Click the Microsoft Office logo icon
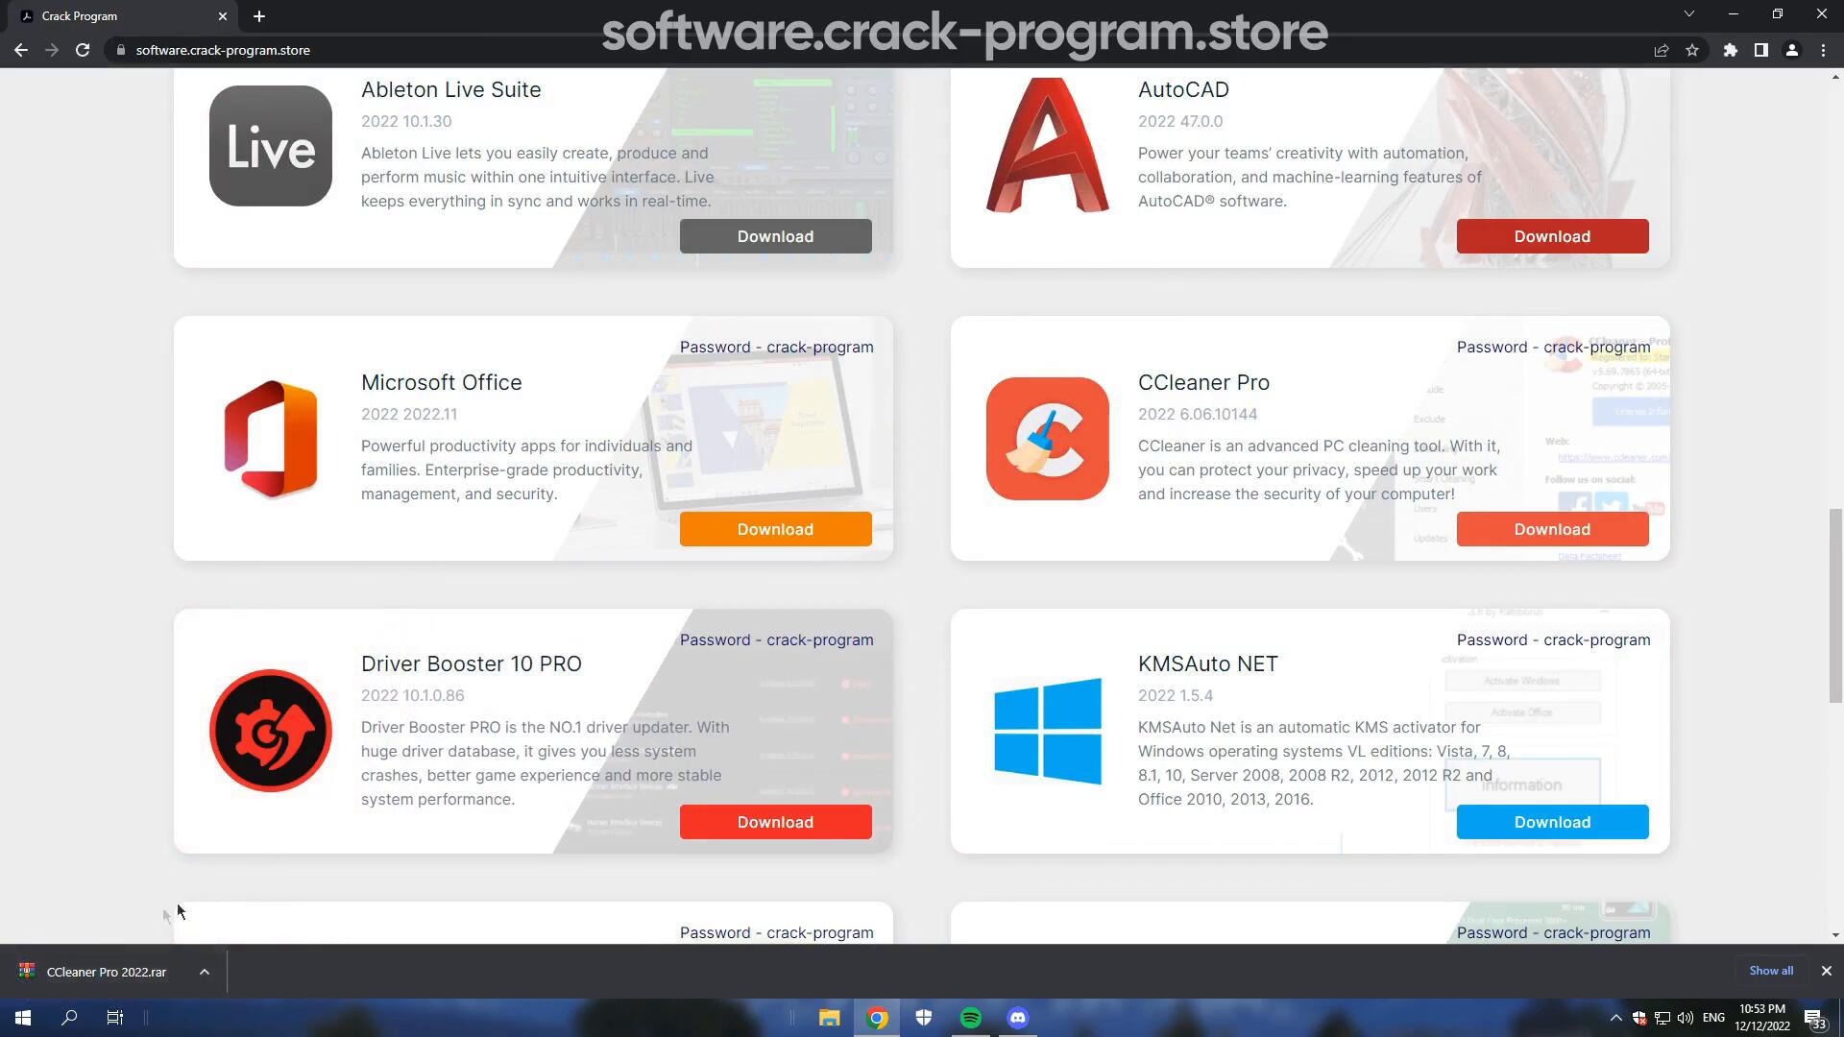This screenshot has width=1844, height=1037. pyautogui.click(x=271, y=439)
